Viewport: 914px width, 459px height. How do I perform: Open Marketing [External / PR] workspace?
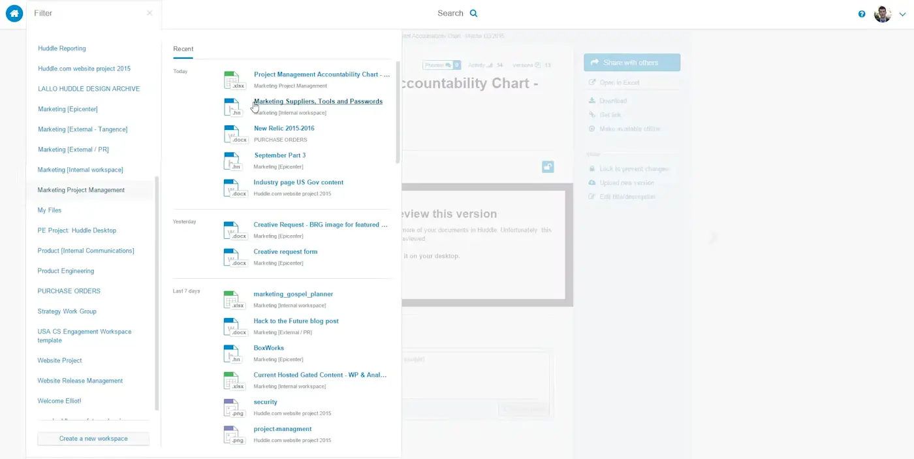73,150
